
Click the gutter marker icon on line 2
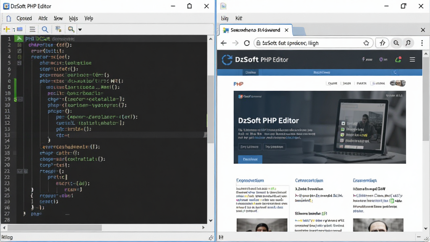[x=19, y=45]
